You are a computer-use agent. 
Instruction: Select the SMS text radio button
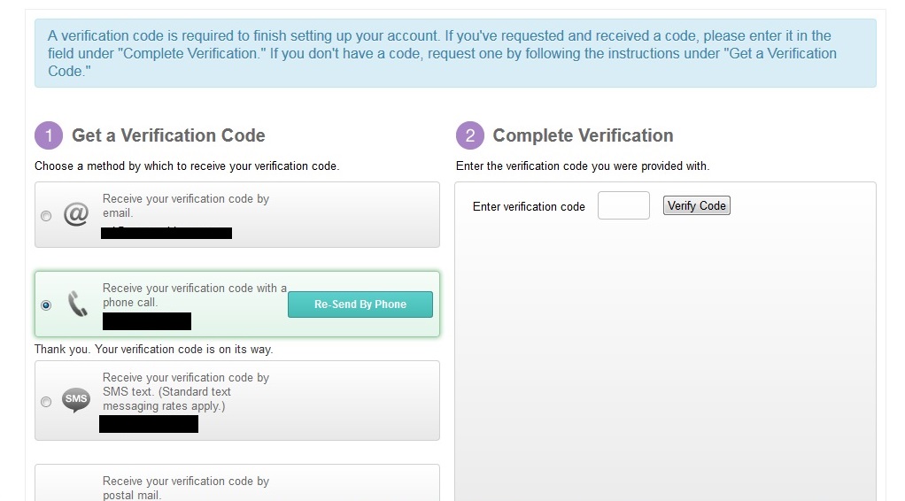46,402
